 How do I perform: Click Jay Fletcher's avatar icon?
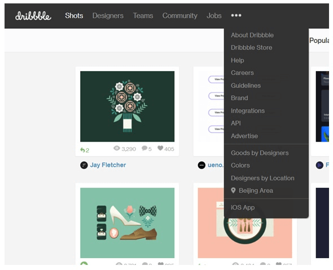point(84,165)
